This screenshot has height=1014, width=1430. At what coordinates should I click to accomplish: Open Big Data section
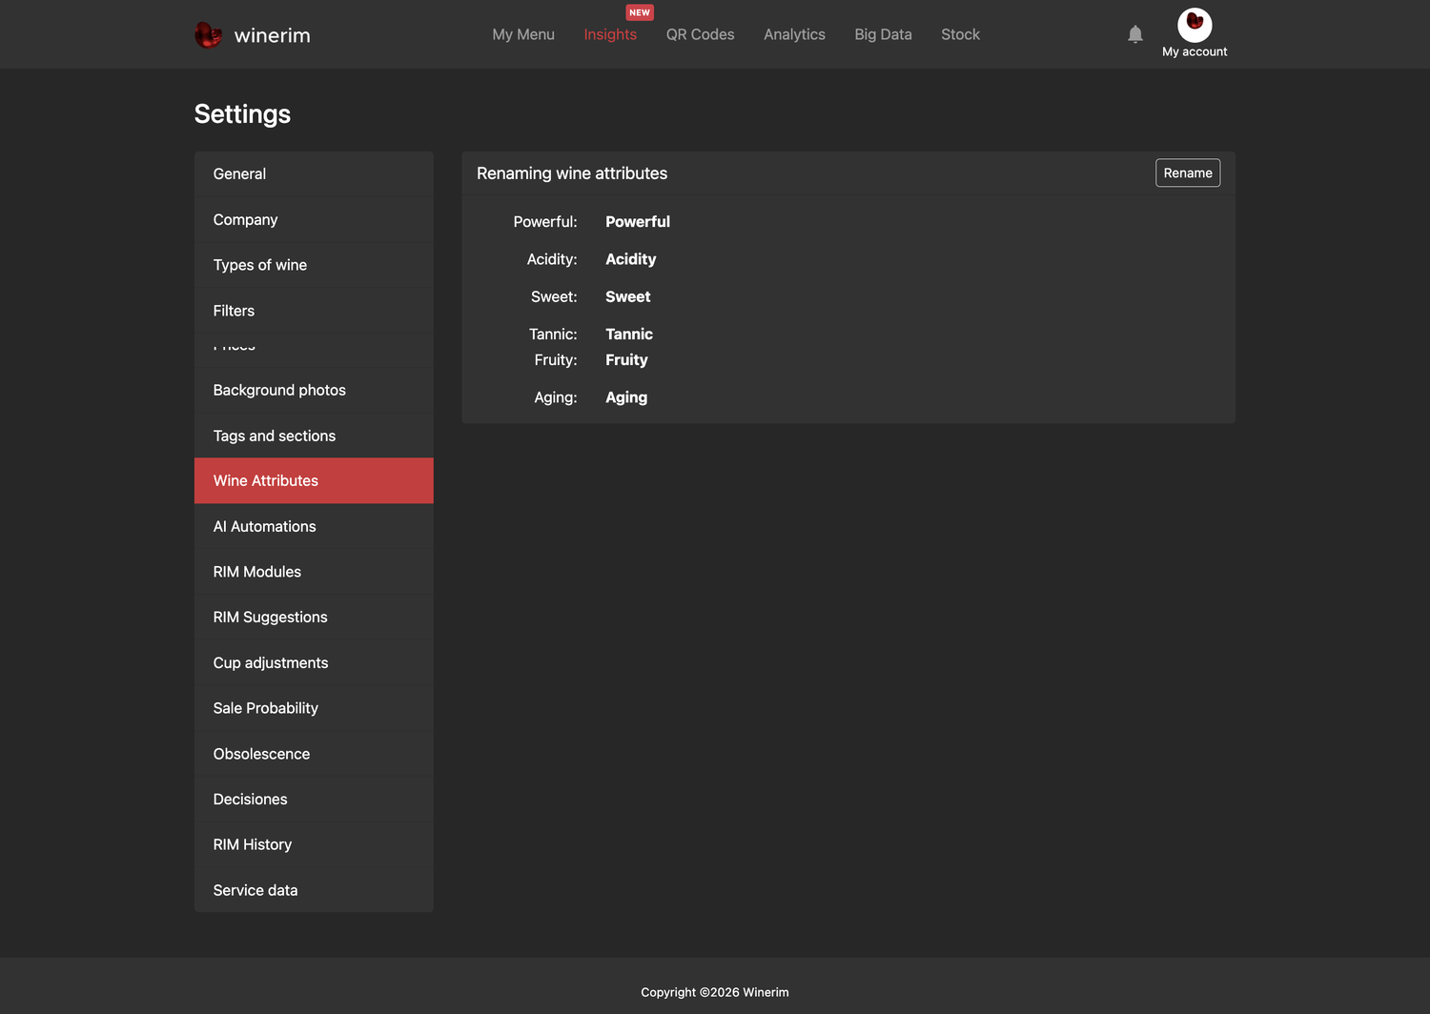pyautogui.click(x=883, y=34)
